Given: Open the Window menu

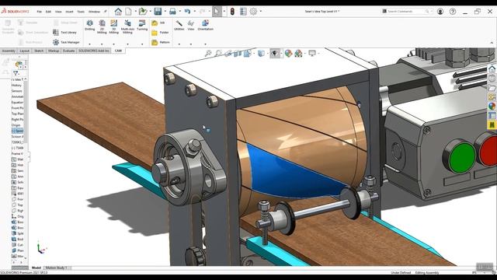Looking at the screenshot, I should (x=94, y=12).
